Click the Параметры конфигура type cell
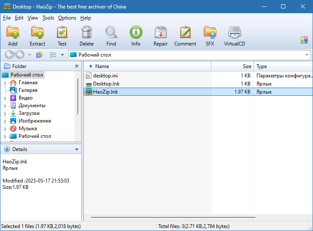The width and height of the screenshot is (313, 231). [x=284, y=76]
